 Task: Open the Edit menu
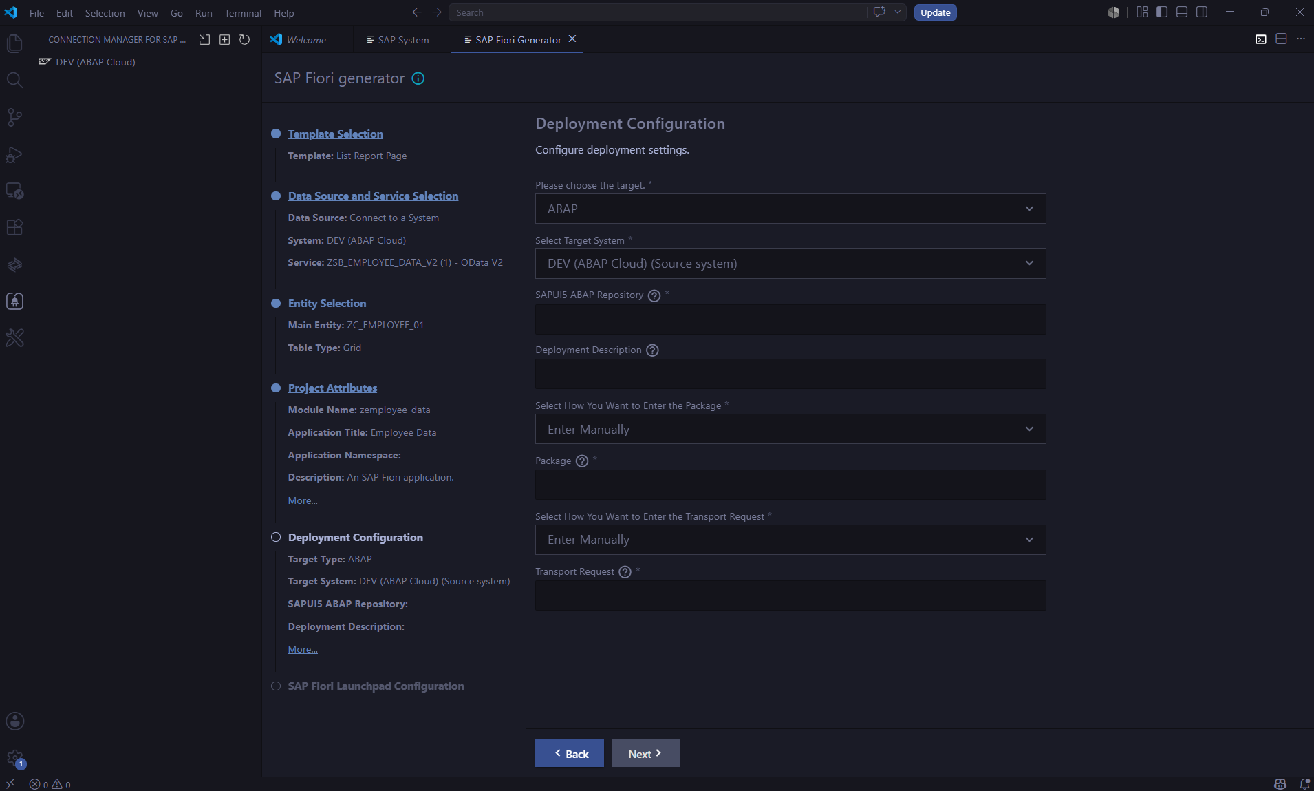[65, 12]
